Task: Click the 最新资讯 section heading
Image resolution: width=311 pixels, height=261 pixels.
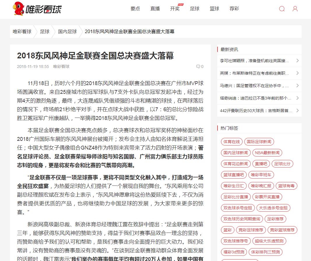Action: tap(229, 49)
